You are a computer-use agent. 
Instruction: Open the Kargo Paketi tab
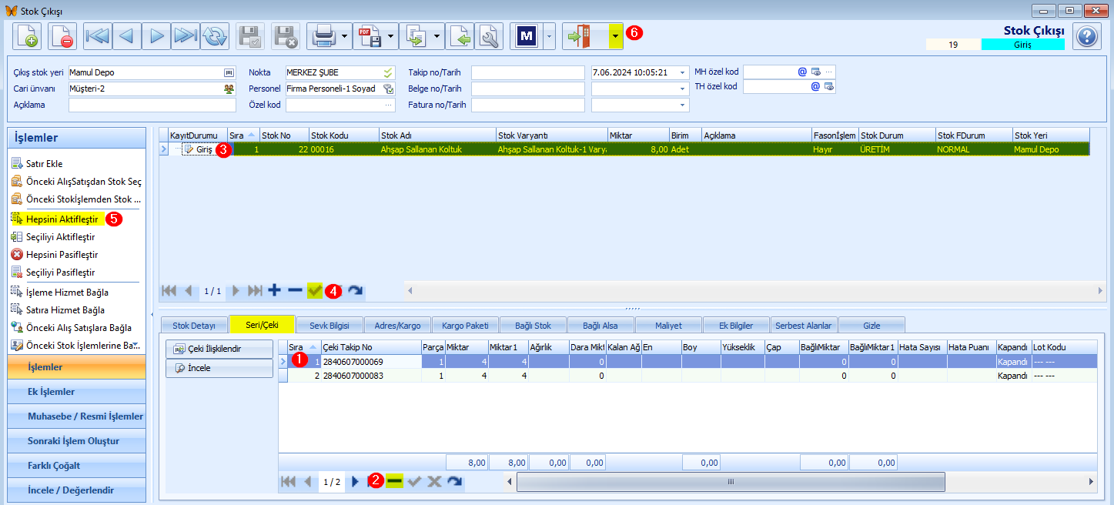pos(465,325)
